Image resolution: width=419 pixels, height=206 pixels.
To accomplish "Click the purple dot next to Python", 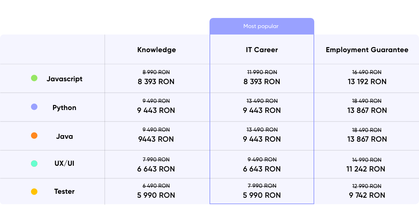I will [x=34, y=107].
